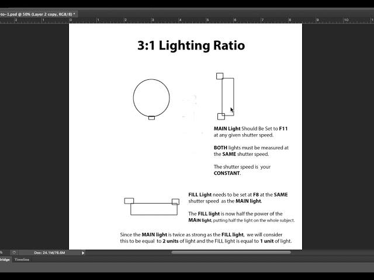
Task: Click the bottom small square of the vertical light shape
Action: tap(221, 117)
